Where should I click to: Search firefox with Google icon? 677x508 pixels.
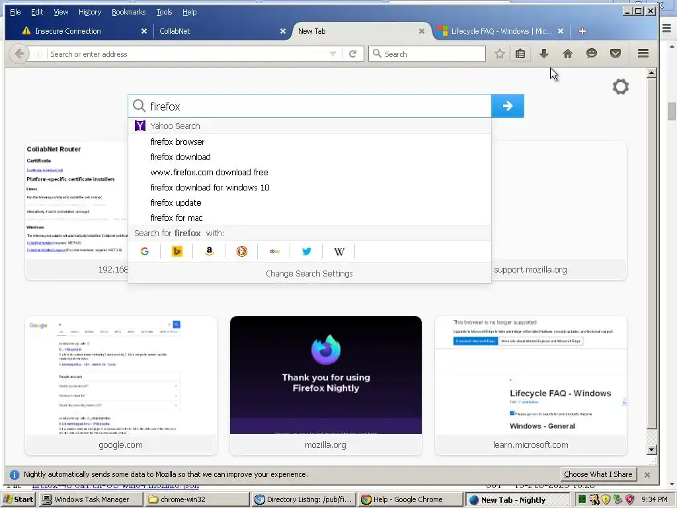[x=145, y=251]
